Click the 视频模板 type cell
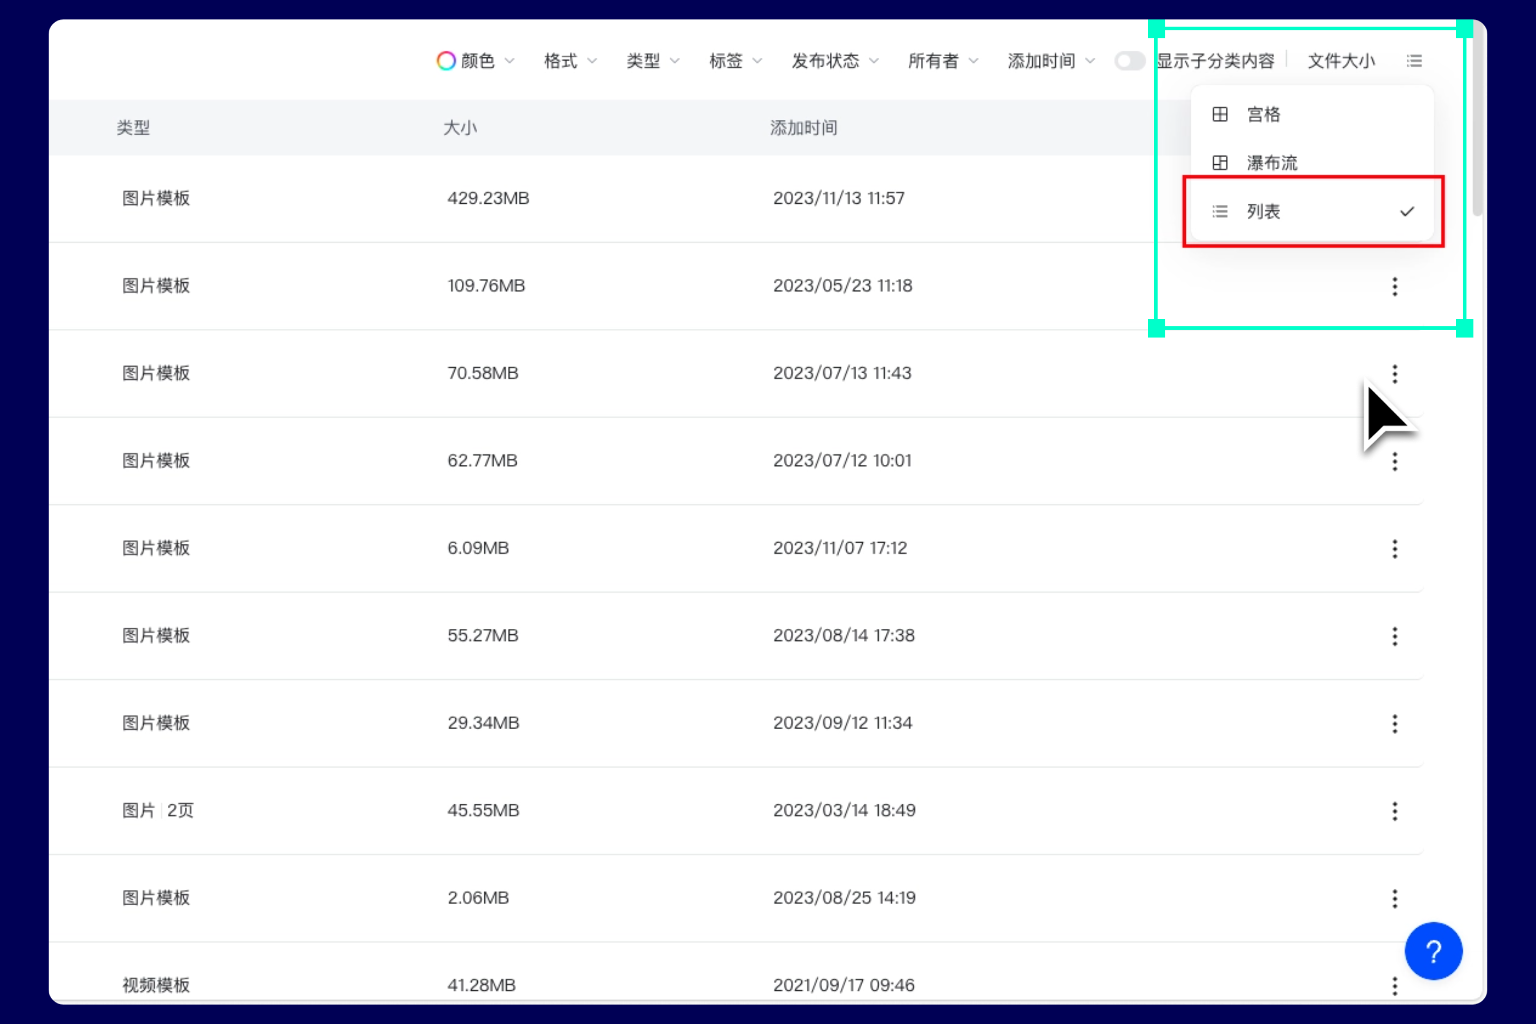 coord(156,986)
